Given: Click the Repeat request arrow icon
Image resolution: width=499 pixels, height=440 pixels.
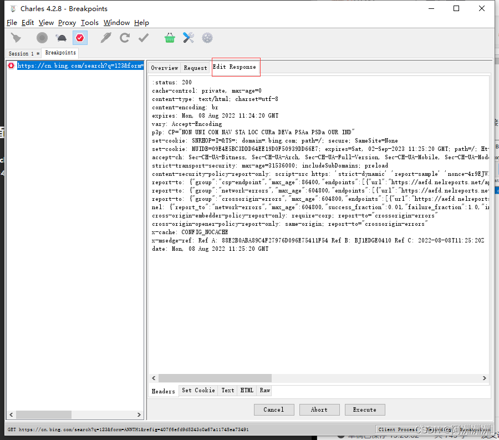Looking at the screenshot, I should (125, 38).
